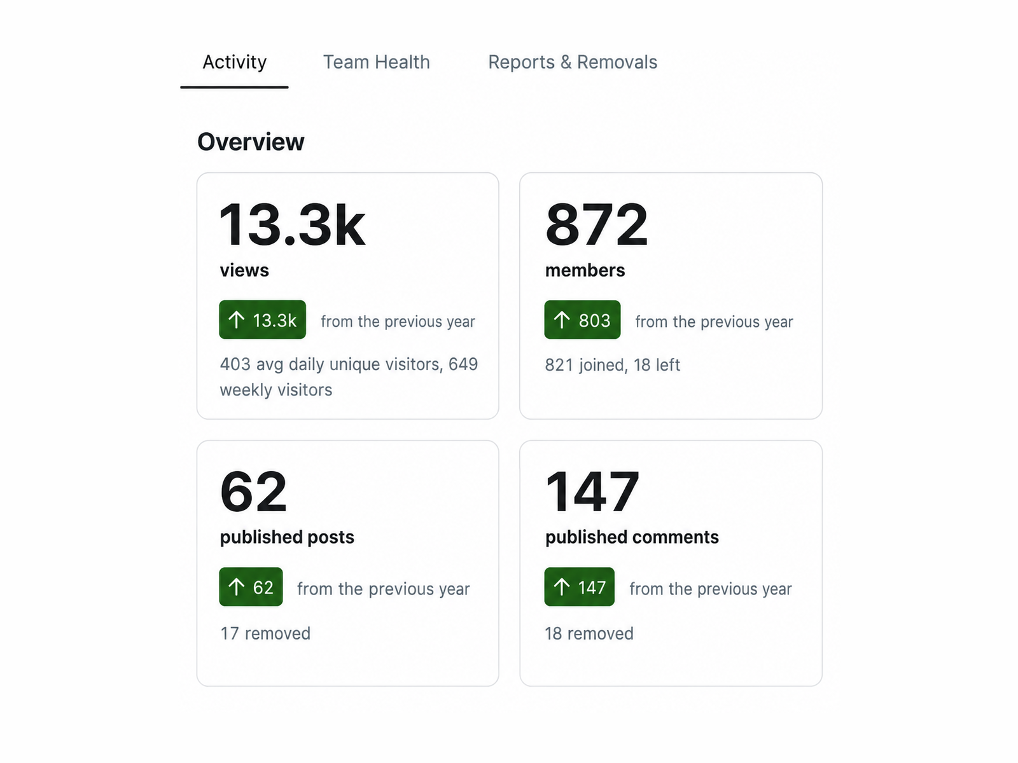Click the "17 removed" text
The image size is (1018, 763).
click(265, 633)
